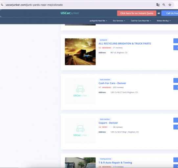Click top blue button on Copart card
The width and height of the screenshot is (178, 168).
coord(176,120)
